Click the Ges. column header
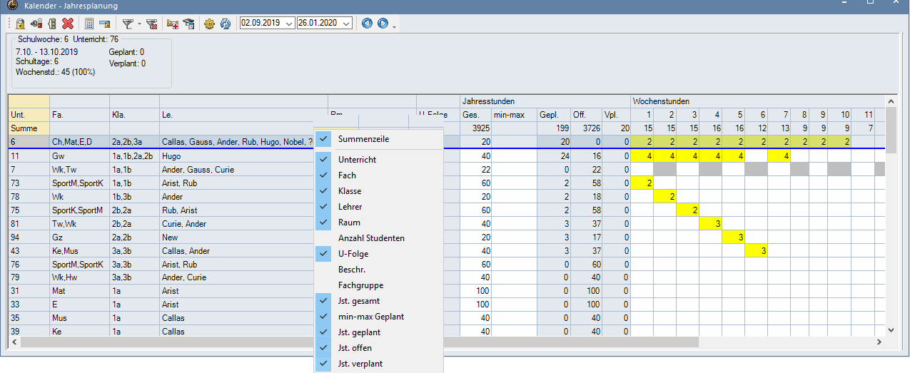 point(476,114)
